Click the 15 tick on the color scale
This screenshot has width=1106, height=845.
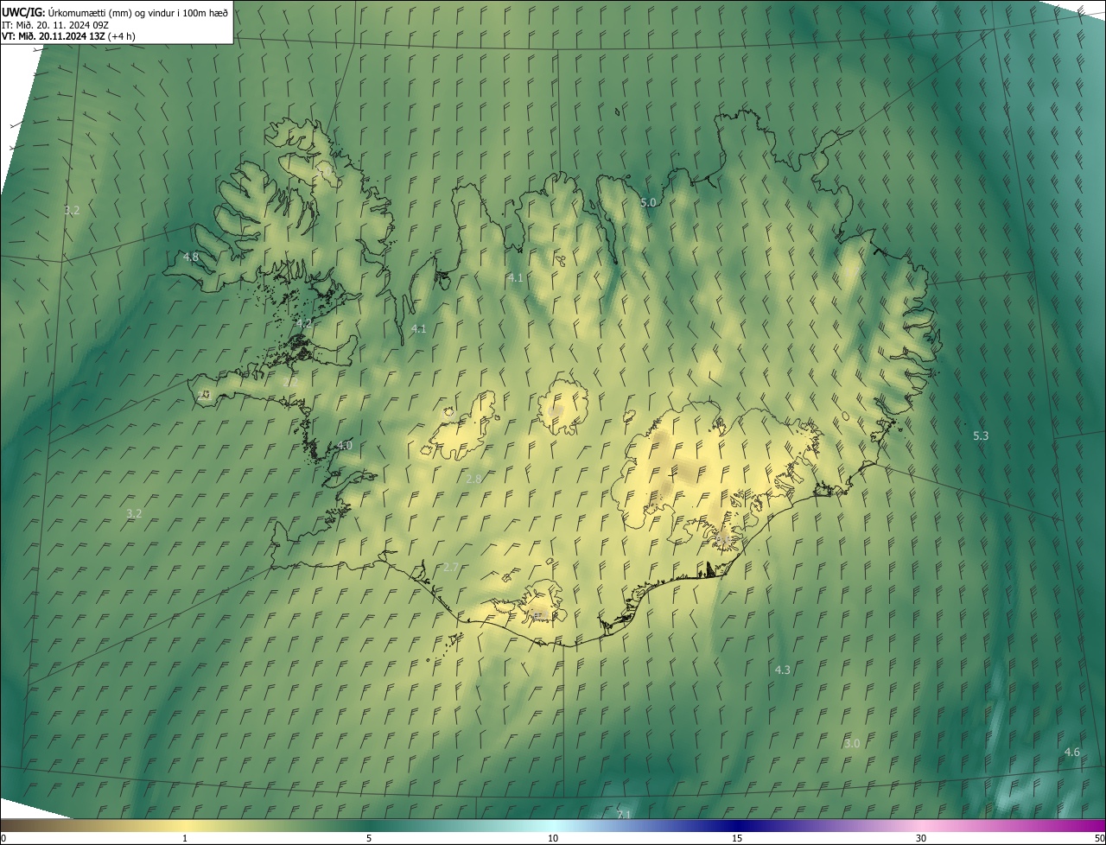point(737,838)
